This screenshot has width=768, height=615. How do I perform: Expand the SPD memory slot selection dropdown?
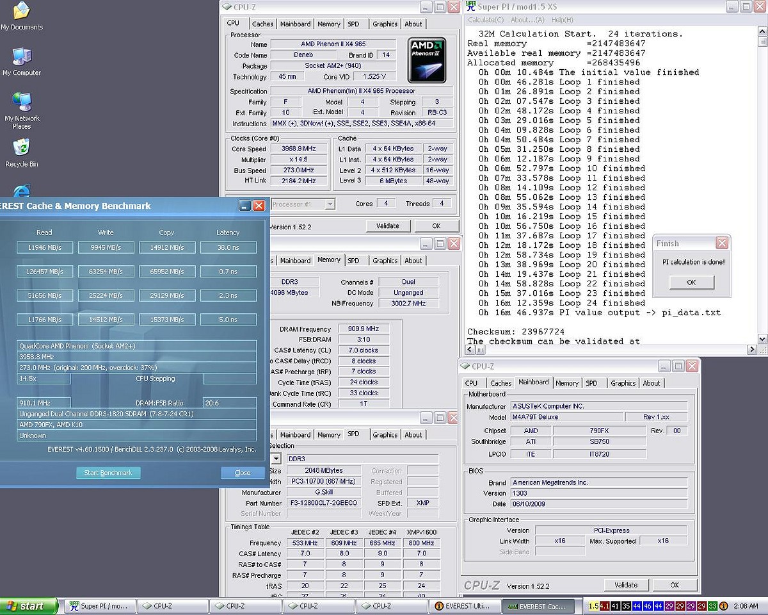pyautogui.click(x=276, y=459)
